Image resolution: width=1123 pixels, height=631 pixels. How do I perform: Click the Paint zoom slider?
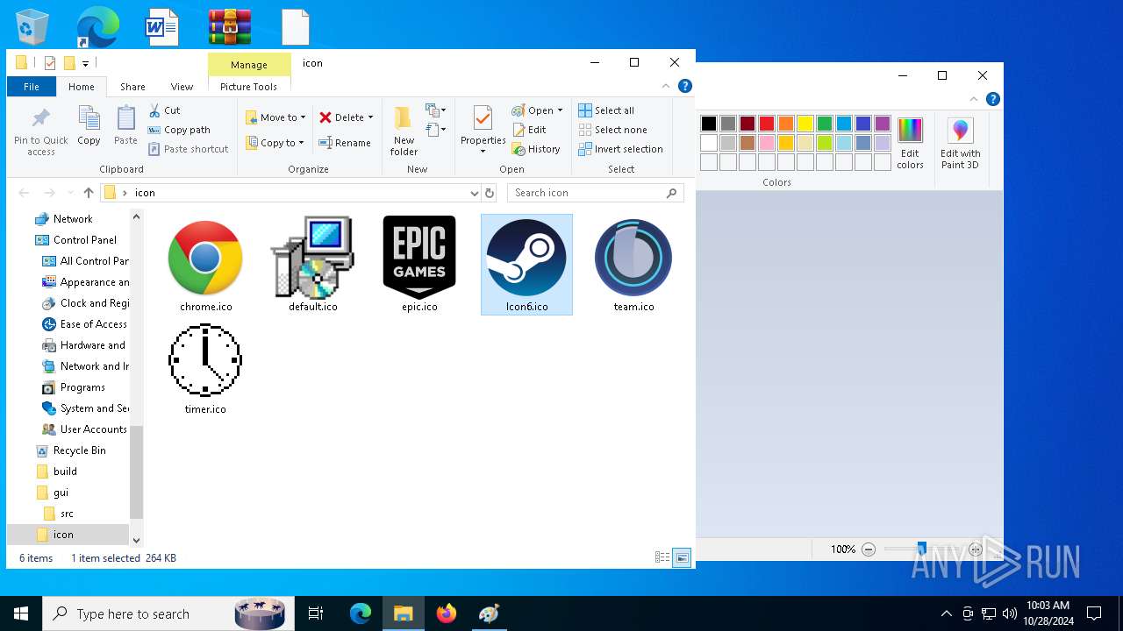(x=921, y=549)
